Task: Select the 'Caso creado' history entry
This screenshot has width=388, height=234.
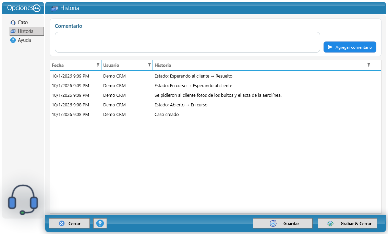Action: click(215, 115)
